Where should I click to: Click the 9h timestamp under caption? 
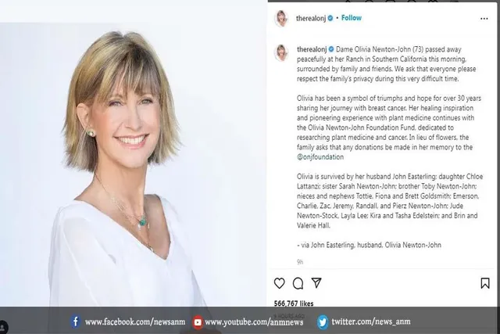(x=300, y=262)
